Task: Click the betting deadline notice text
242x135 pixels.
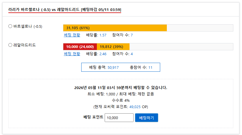Action: [121, 88]
